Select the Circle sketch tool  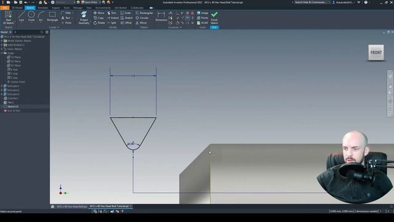(x=31, y=17)
